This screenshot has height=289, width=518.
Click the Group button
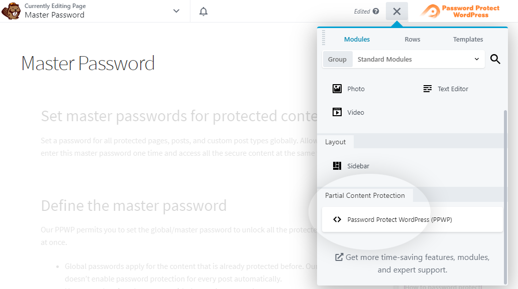click(337, 59)
